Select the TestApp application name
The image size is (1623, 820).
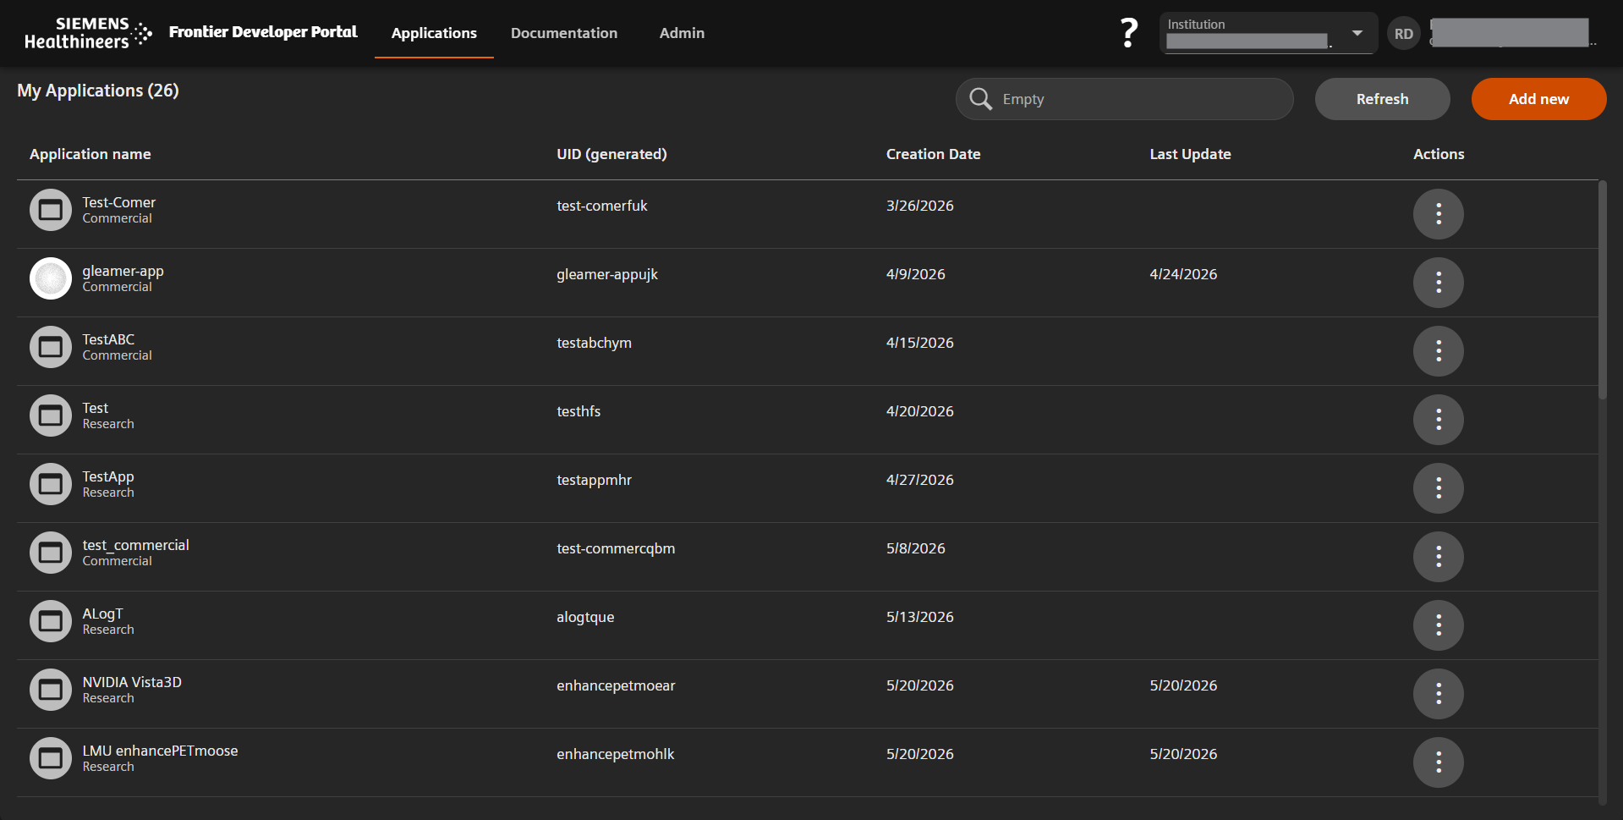coord(108,476)
